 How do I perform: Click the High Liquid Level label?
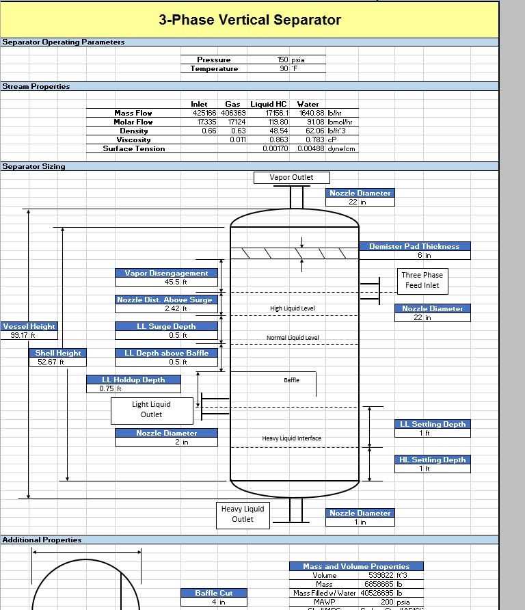pyautogui.click(x=293, y=308)
